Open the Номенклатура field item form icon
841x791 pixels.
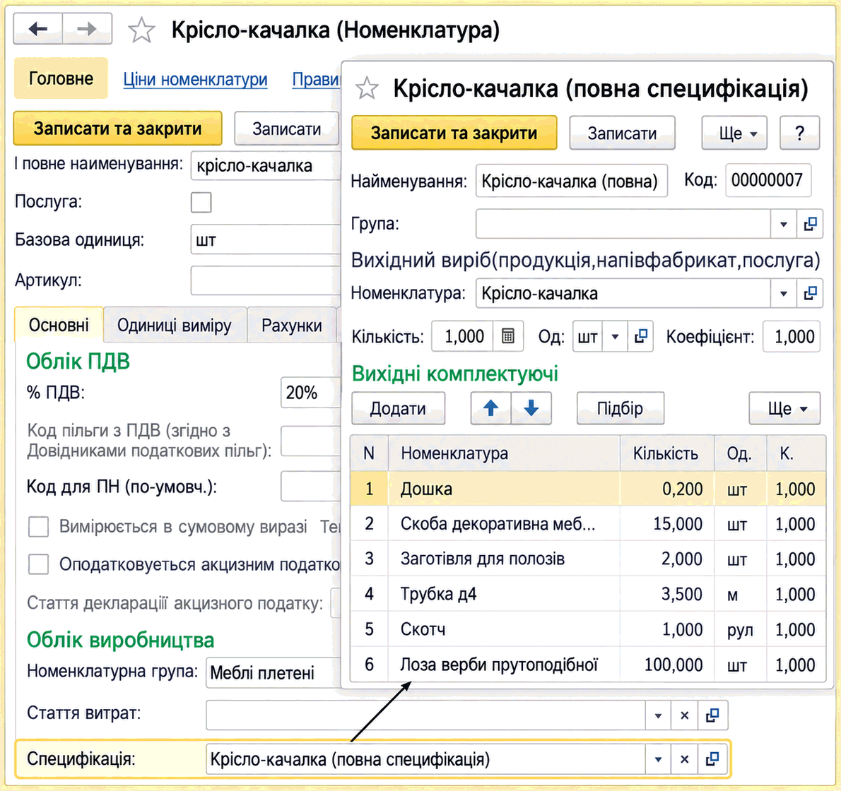pos(810,293)
